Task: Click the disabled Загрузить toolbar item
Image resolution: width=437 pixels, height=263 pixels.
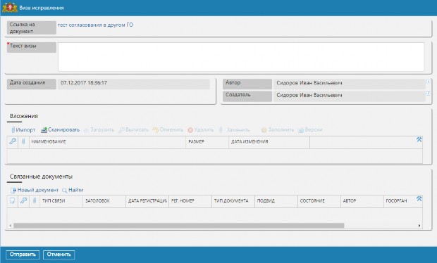Action: pyautogui.click(x=99, y=130)
